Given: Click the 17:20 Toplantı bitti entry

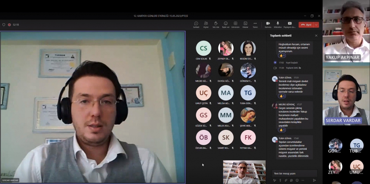Looking at the screenshot, I should tap(287, 68).
